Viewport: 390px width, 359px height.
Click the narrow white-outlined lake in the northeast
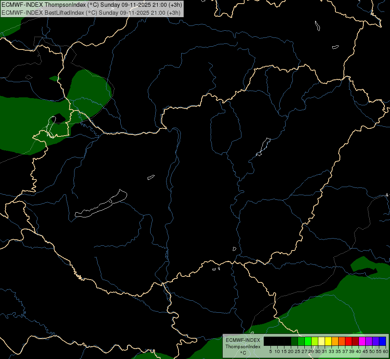pos(263,147)
